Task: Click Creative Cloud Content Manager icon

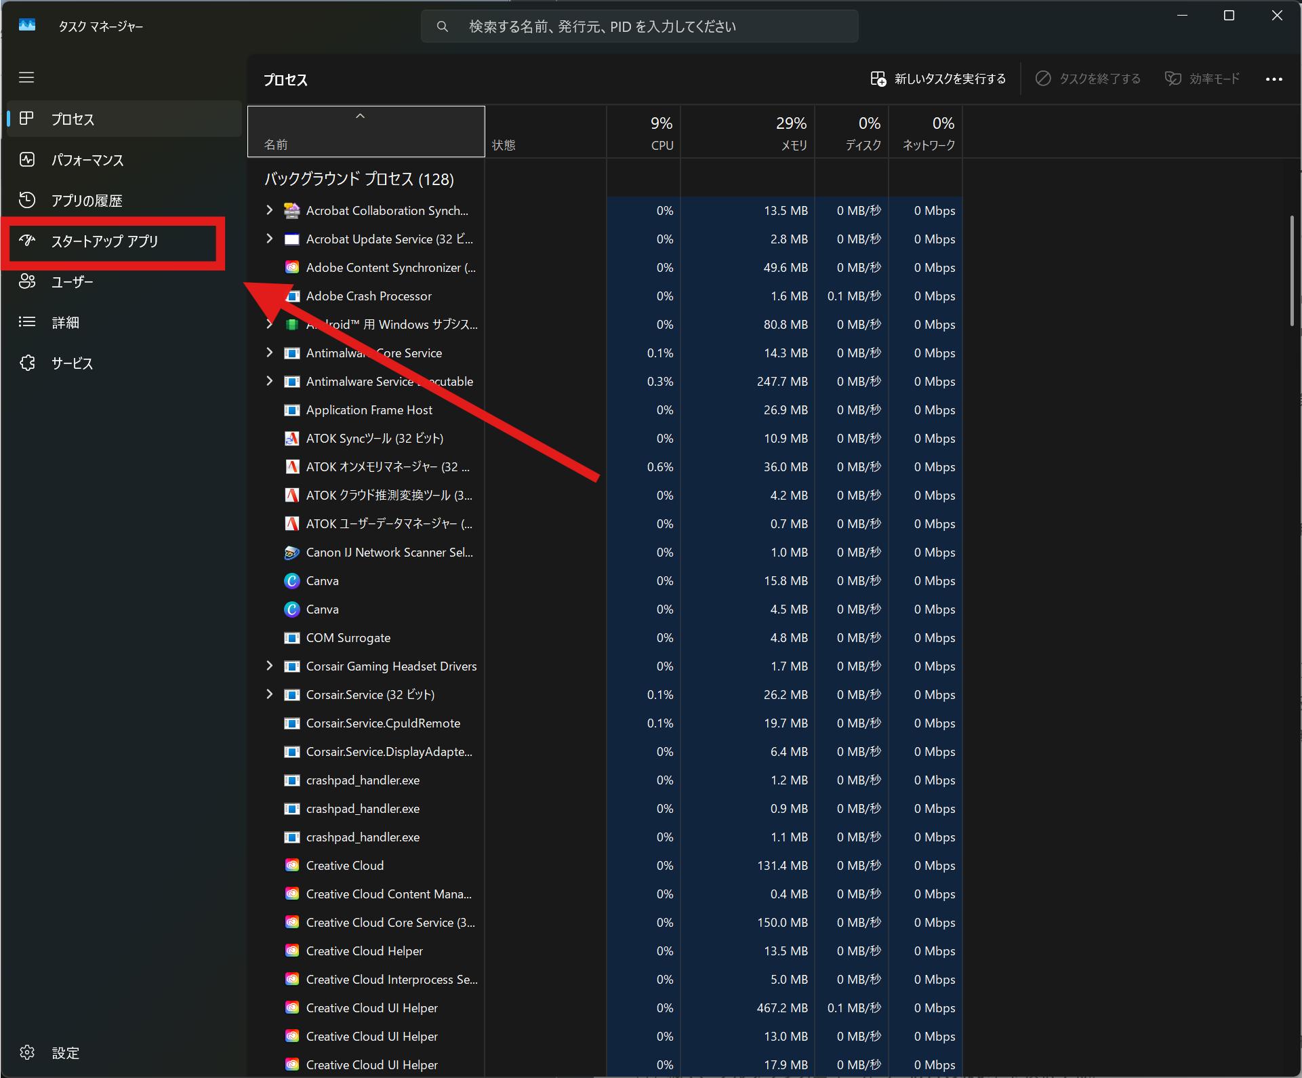Action: (x=292, y=894)
